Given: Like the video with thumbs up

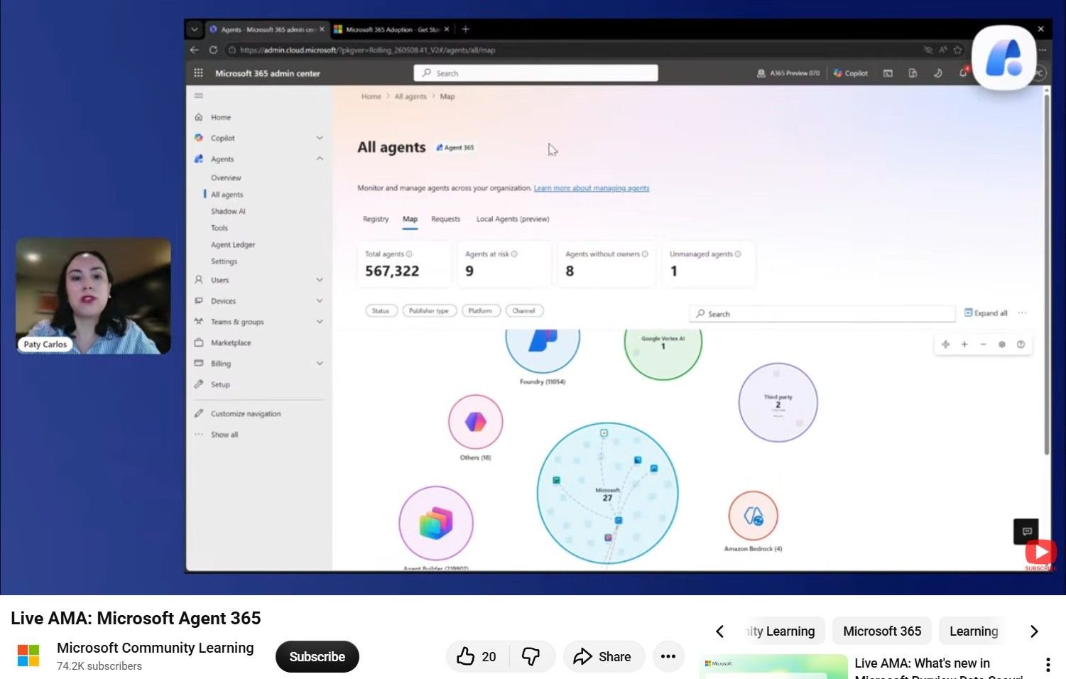Looking at the screenshot, I should click(x=477, y=657).
